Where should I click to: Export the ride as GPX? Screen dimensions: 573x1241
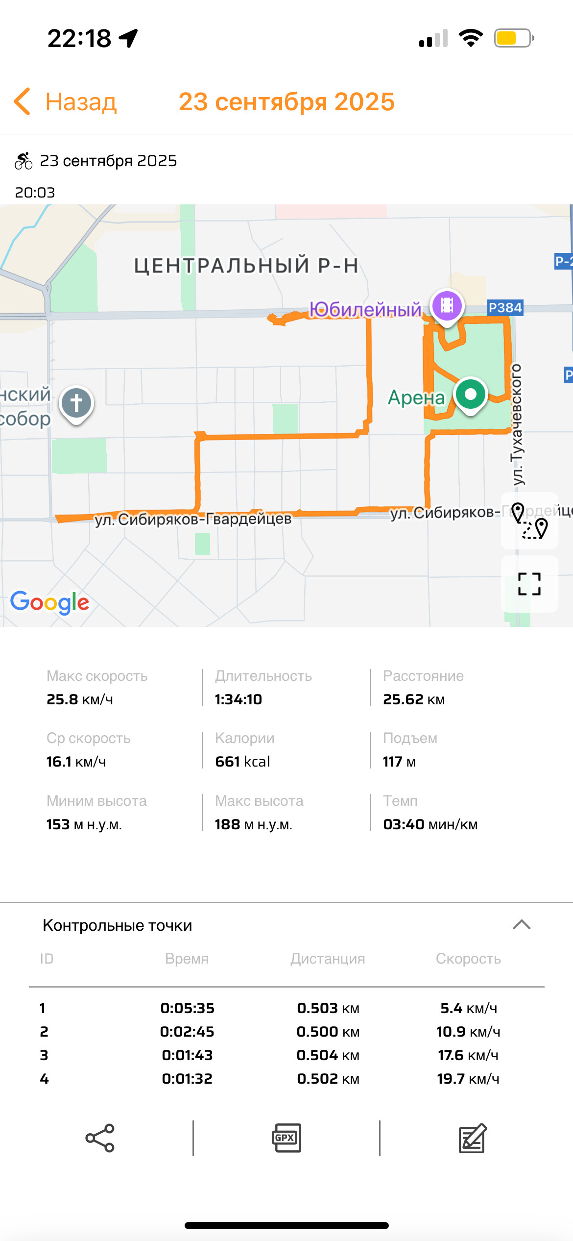[x=286, y=1138]
